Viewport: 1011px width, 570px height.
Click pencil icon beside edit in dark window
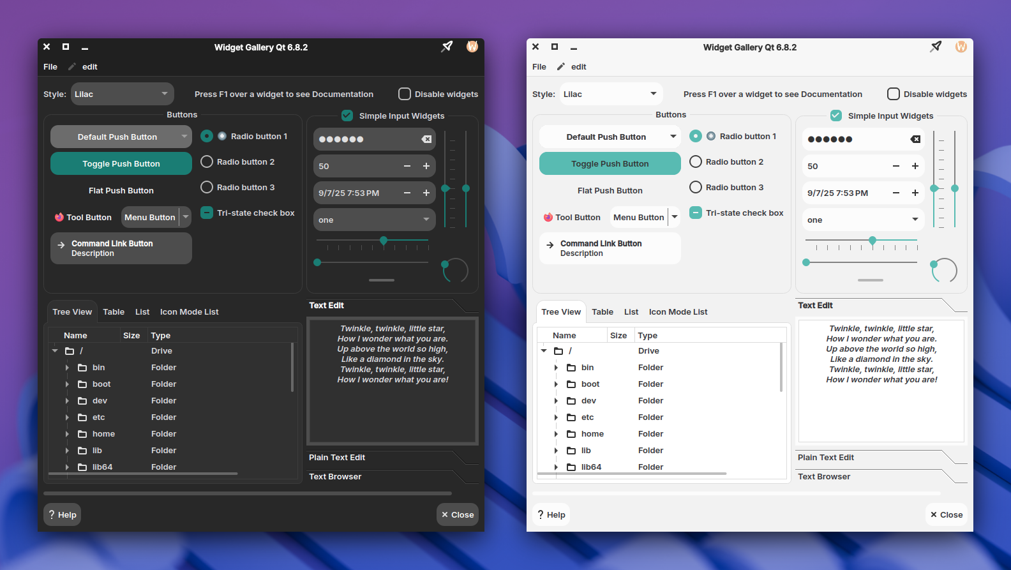[72, 66]
